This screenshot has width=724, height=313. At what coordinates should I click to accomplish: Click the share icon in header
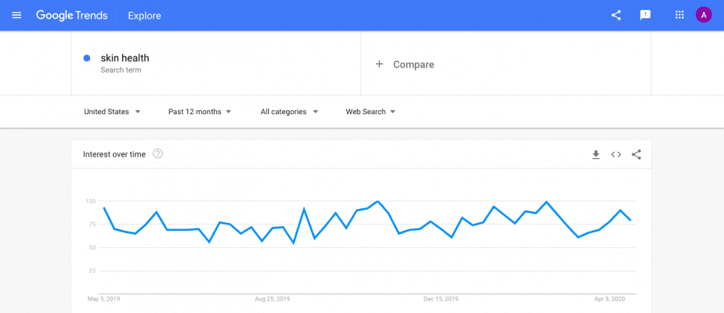click(616, 15)
